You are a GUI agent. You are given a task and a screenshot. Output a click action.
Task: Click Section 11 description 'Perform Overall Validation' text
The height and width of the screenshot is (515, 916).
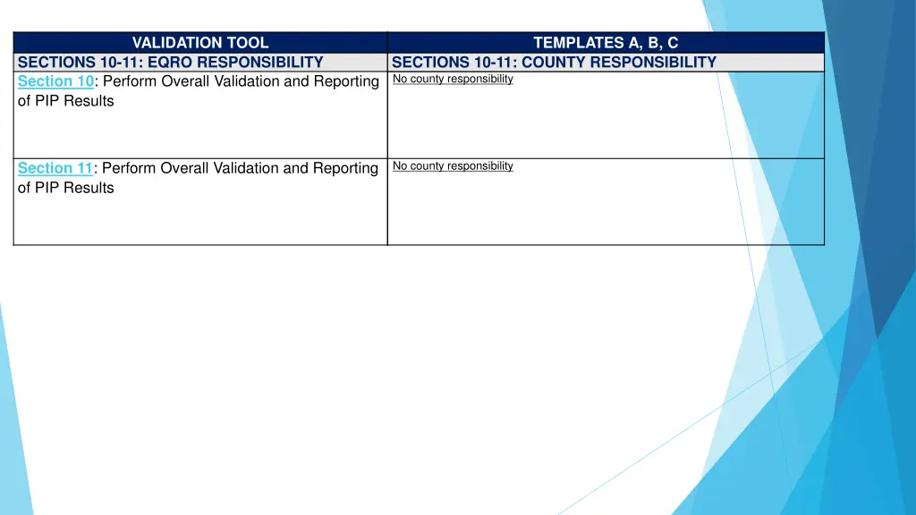[x=191, y=168]
